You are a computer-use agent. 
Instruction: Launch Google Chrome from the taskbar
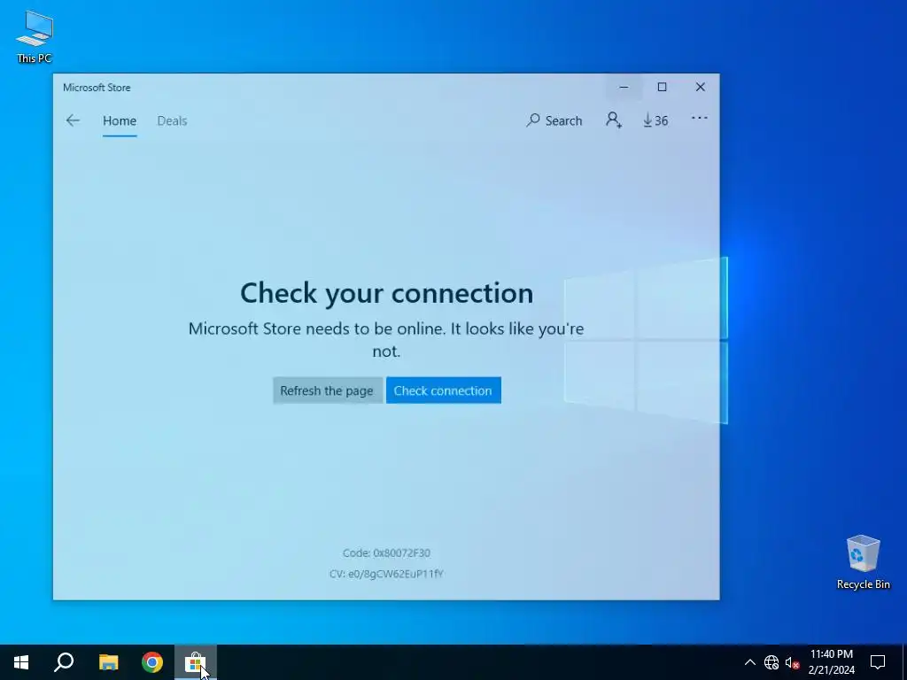152,662
